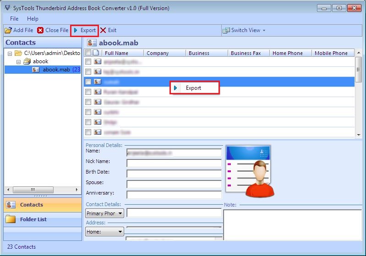
Task: Click the tree pane scroll left arrow
Action: pos(8,190)
